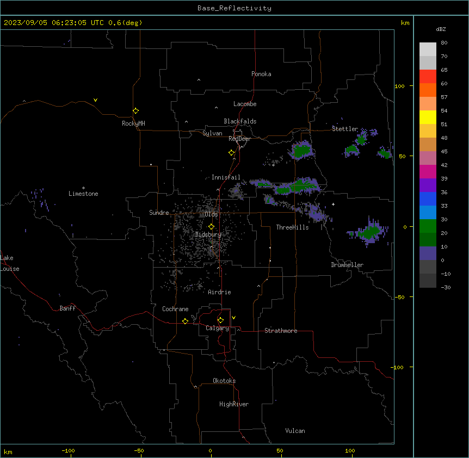Select the ThreeHills label
The height and width of the screenshot is (458, 469).
292,227
